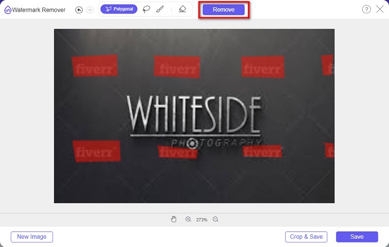The image size is (389, 247).
Task: Click the purple Save button
Action: click(357, 237)
